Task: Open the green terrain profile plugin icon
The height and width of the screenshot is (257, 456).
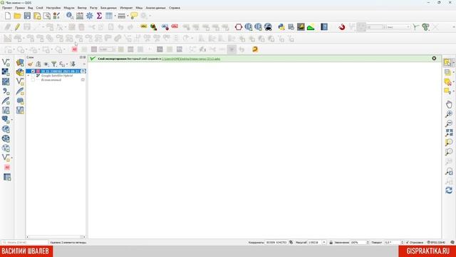Action: [311, 27]
